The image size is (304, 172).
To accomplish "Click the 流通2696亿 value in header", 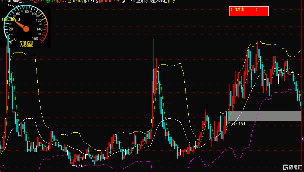I will point(158,1).
